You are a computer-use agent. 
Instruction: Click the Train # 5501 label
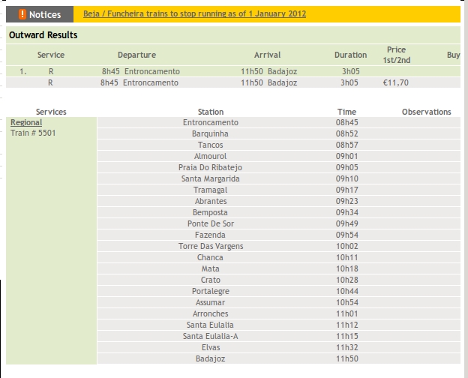pyautogui.click(x=33, y=133)
